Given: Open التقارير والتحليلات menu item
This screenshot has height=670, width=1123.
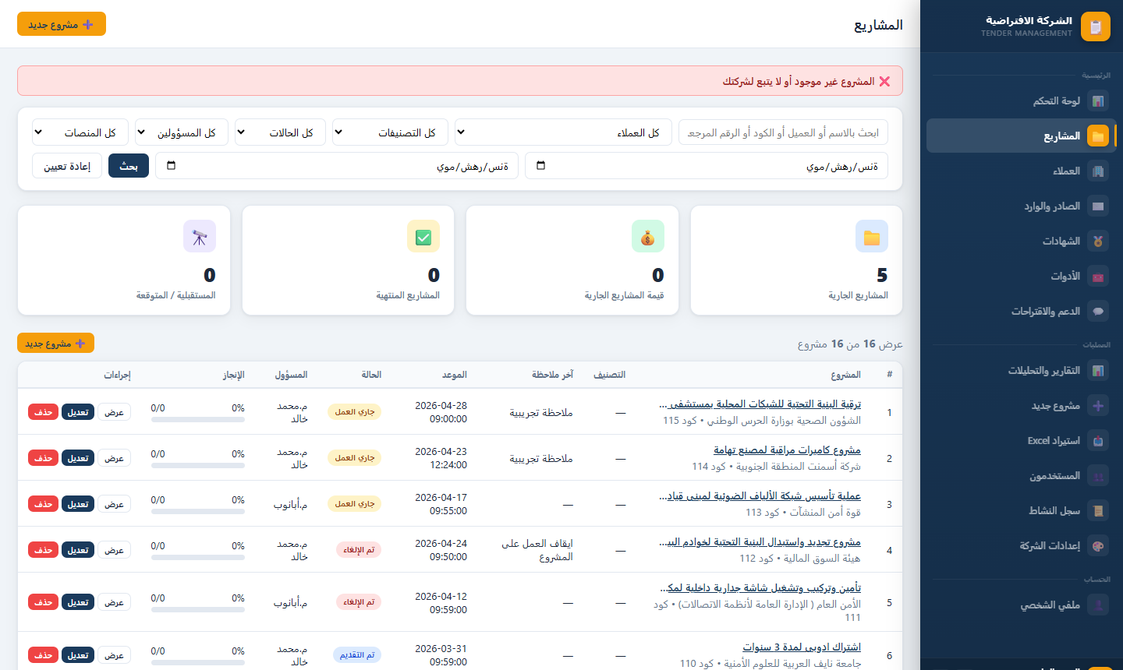Looking at the screenshot, I should pyautogui.click(x=1021, y=371).
